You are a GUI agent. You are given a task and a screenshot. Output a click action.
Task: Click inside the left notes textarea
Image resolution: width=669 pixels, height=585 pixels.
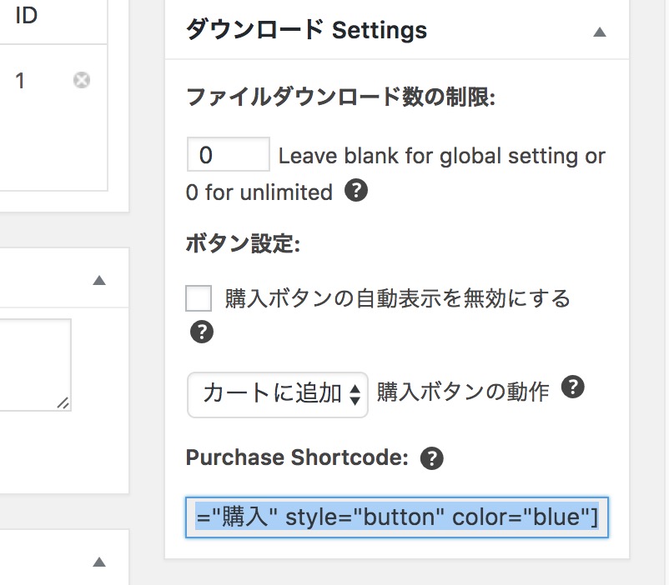pos(34,364)
